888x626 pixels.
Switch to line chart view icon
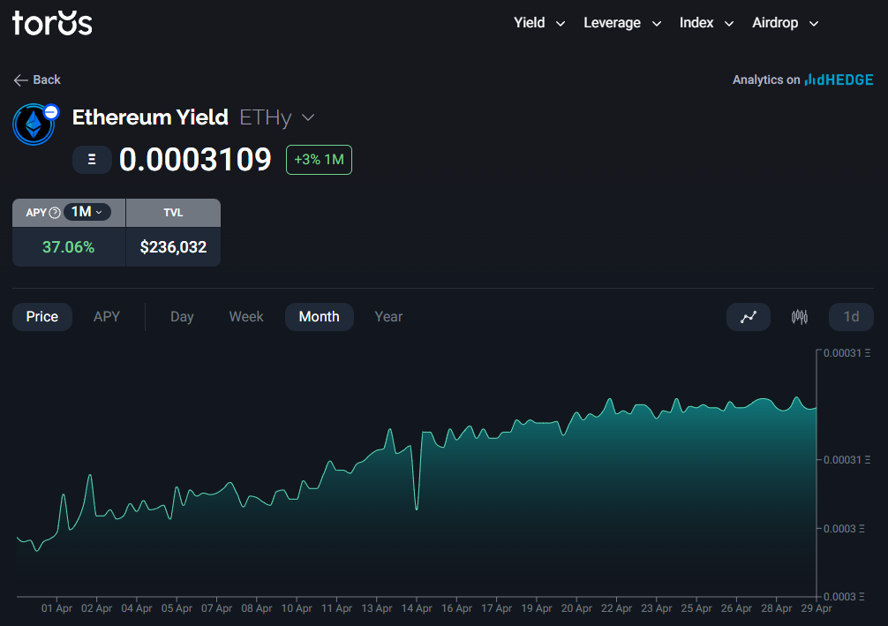click(x=749, y=317)
